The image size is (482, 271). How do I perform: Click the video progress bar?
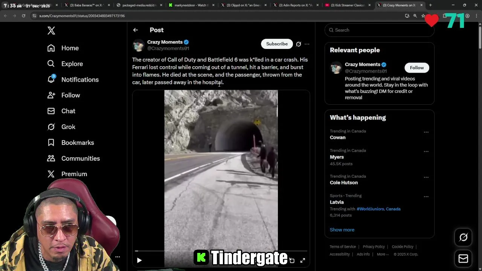coord(221,251)
